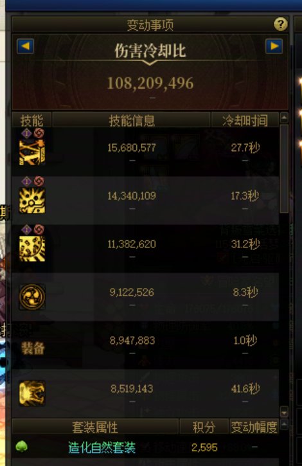Viewport: 302px width, 466px height.
Task: Click the skill list scrollbar thumb
Action: click(x=284, y=169)
